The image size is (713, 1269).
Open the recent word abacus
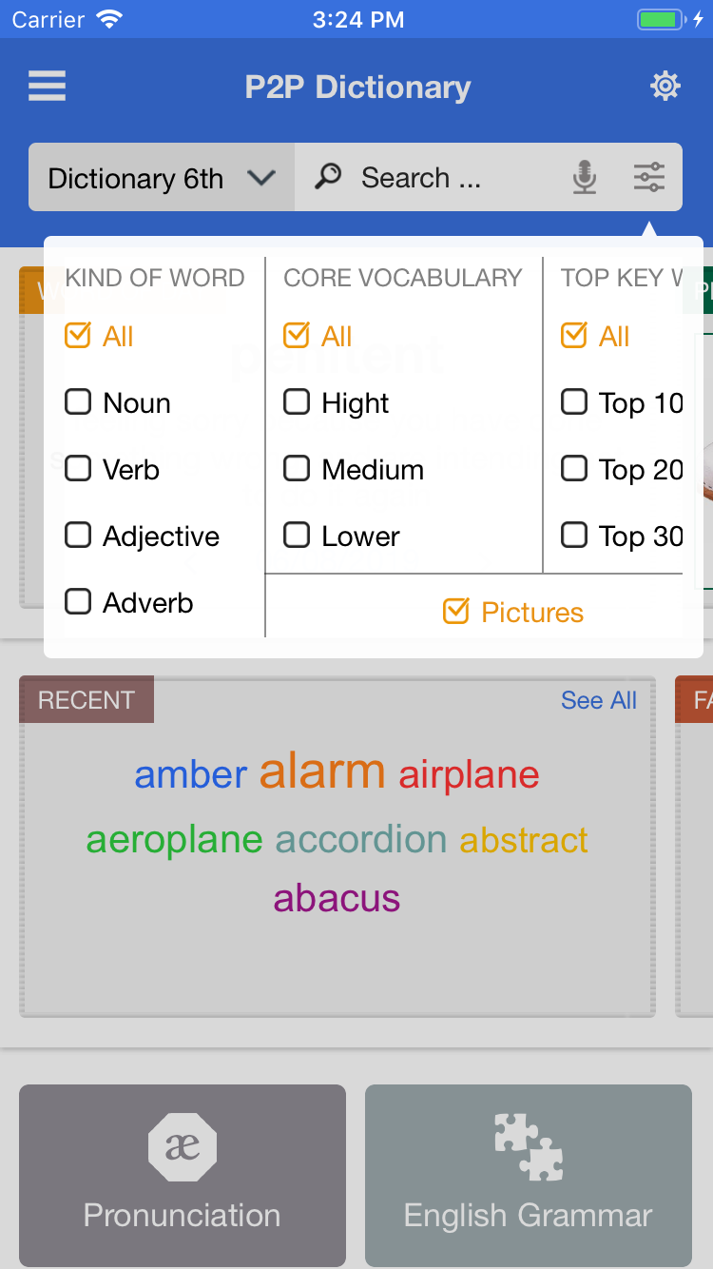[x=337, y=898]
